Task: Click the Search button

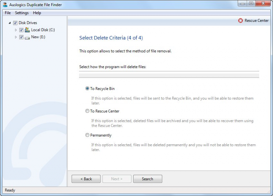Action: pos(147,179)
